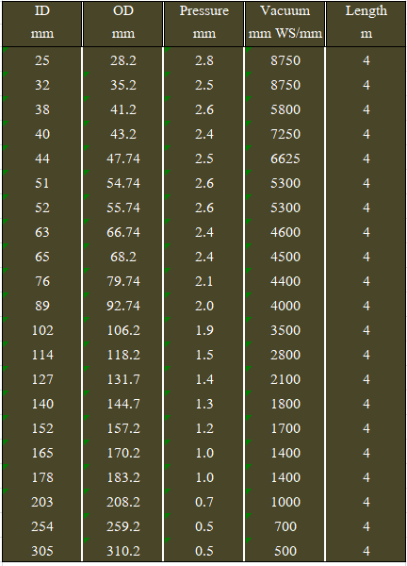Select the ID column header cell
The image size is (407, 566).
pyautogui.click(x=42, y=24)
